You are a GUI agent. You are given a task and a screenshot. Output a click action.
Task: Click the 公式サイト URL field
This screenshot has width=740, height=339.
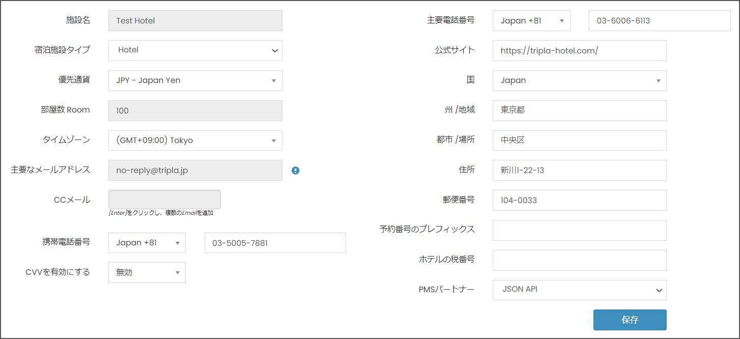(x=579, y=50)
